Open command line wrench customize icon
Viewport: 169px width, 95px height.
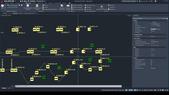(x=14, y=86)
